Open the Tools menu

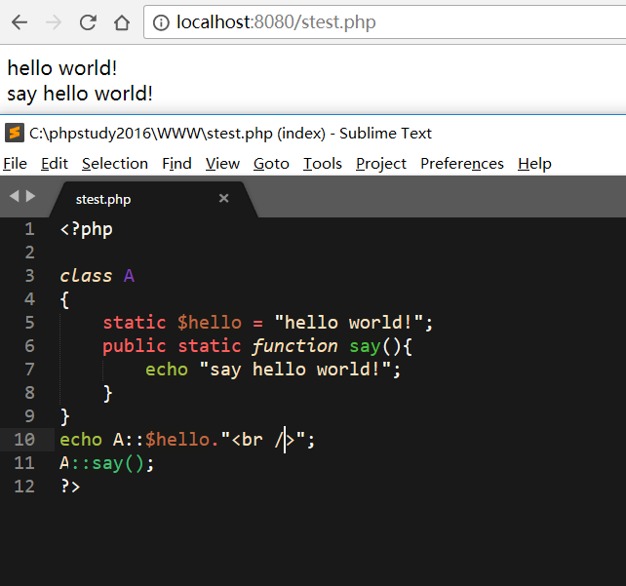[x=322, y=164]
